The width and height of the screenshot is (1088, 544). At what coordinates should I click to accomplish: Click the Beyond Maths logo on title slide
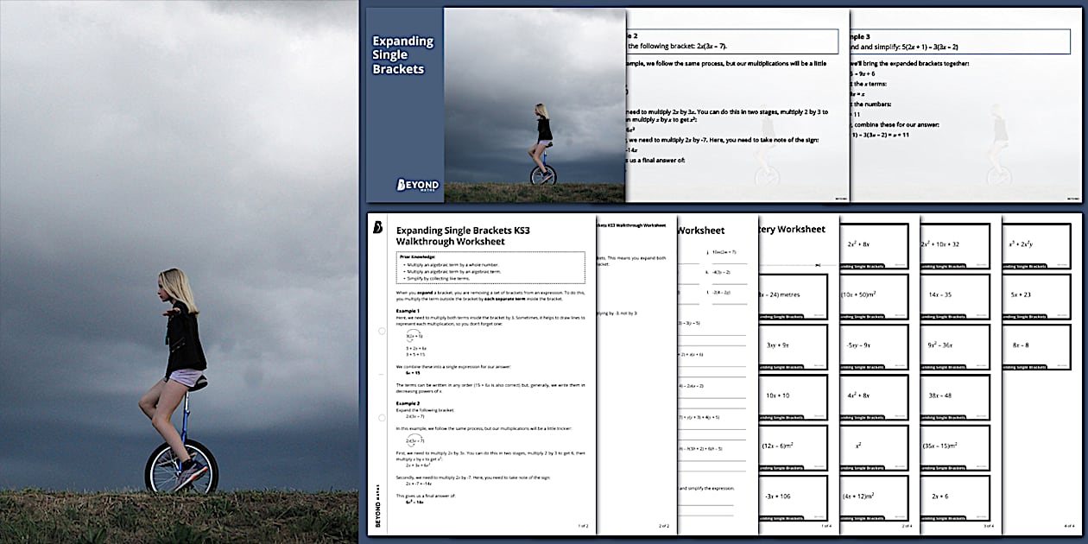[x=417, y=185]
